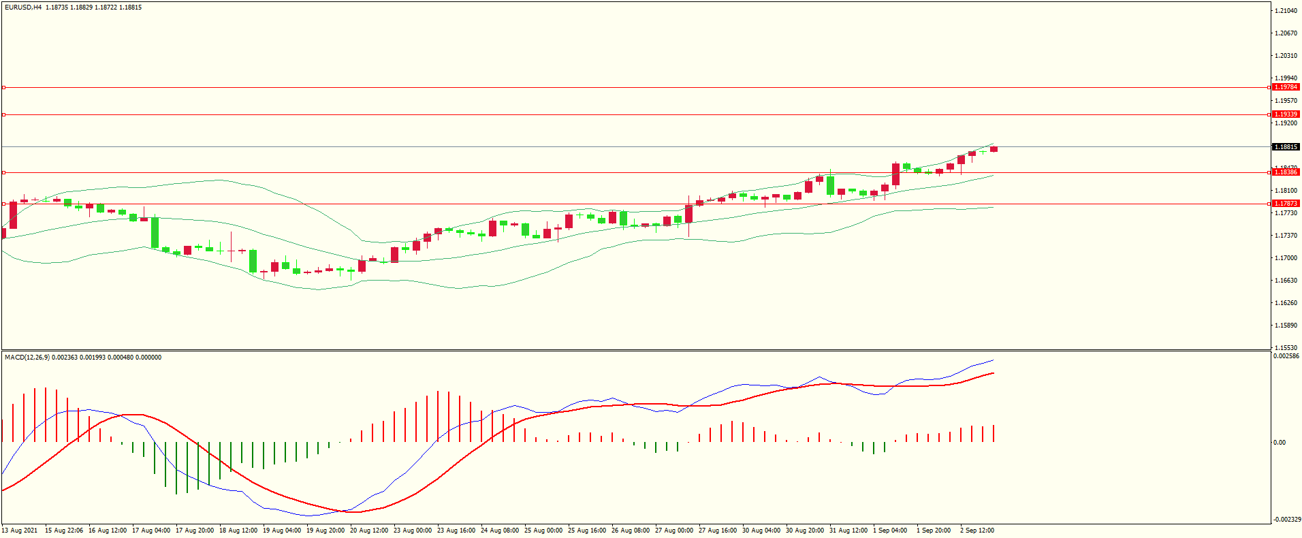This screenshot has height=538, width=1302.
Task: Click the 24 Aug 08:00 time label
Action: 500,531
